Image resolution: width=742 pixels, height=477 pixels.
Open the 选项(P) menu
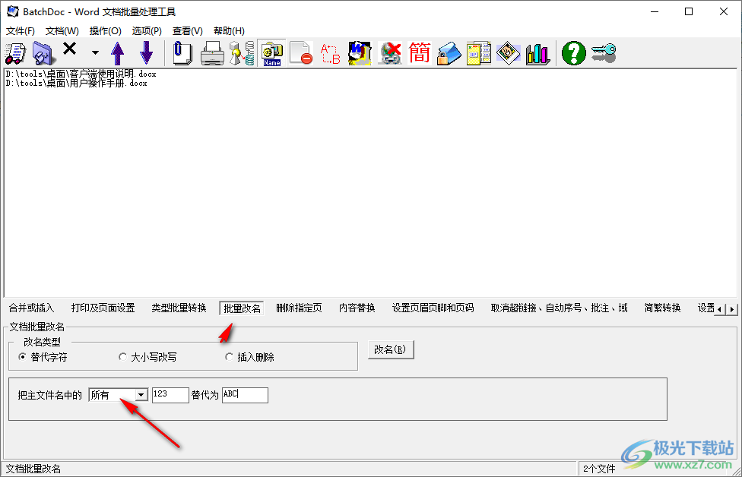147,30
